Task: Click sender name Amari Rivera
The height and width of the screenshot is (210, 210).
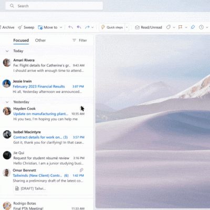Action: pos(24,60)
